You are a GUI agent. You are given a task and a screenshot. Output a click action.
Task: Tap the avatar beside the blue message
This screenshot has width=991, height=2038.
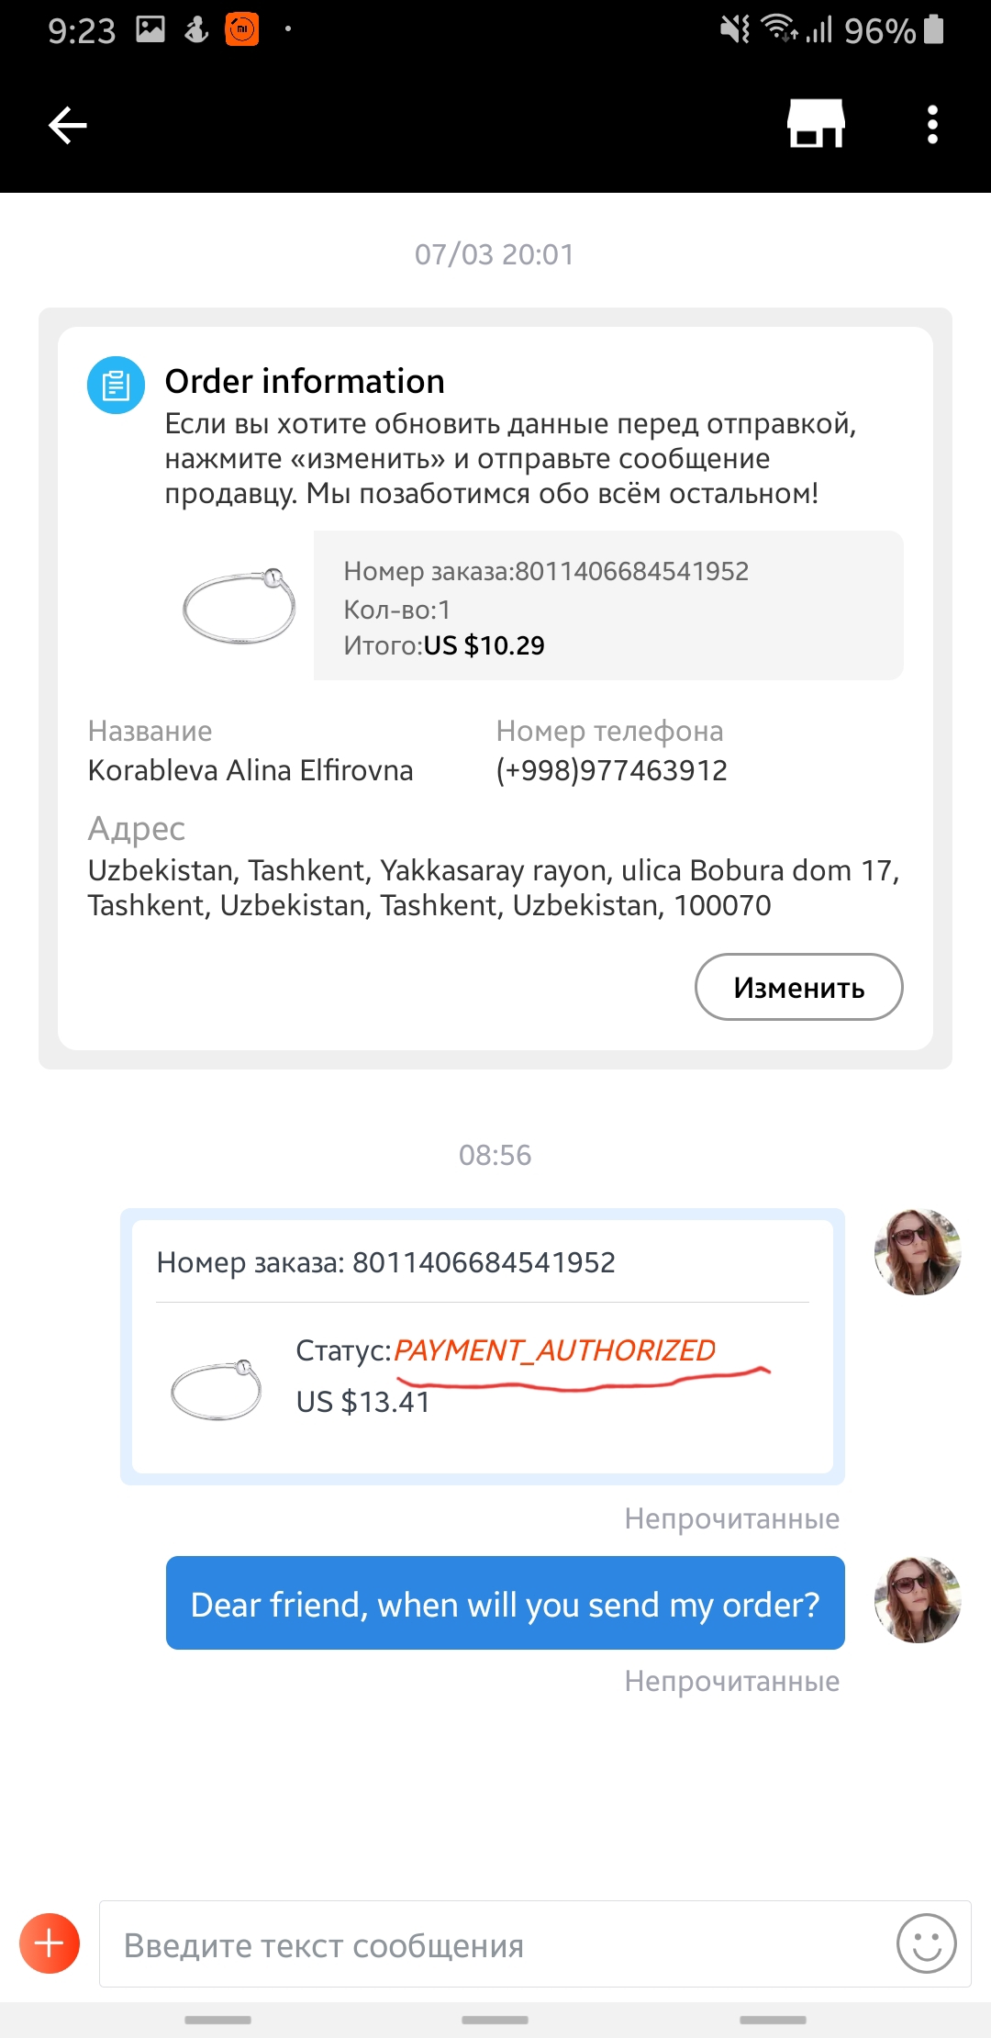click(917, 1600)
